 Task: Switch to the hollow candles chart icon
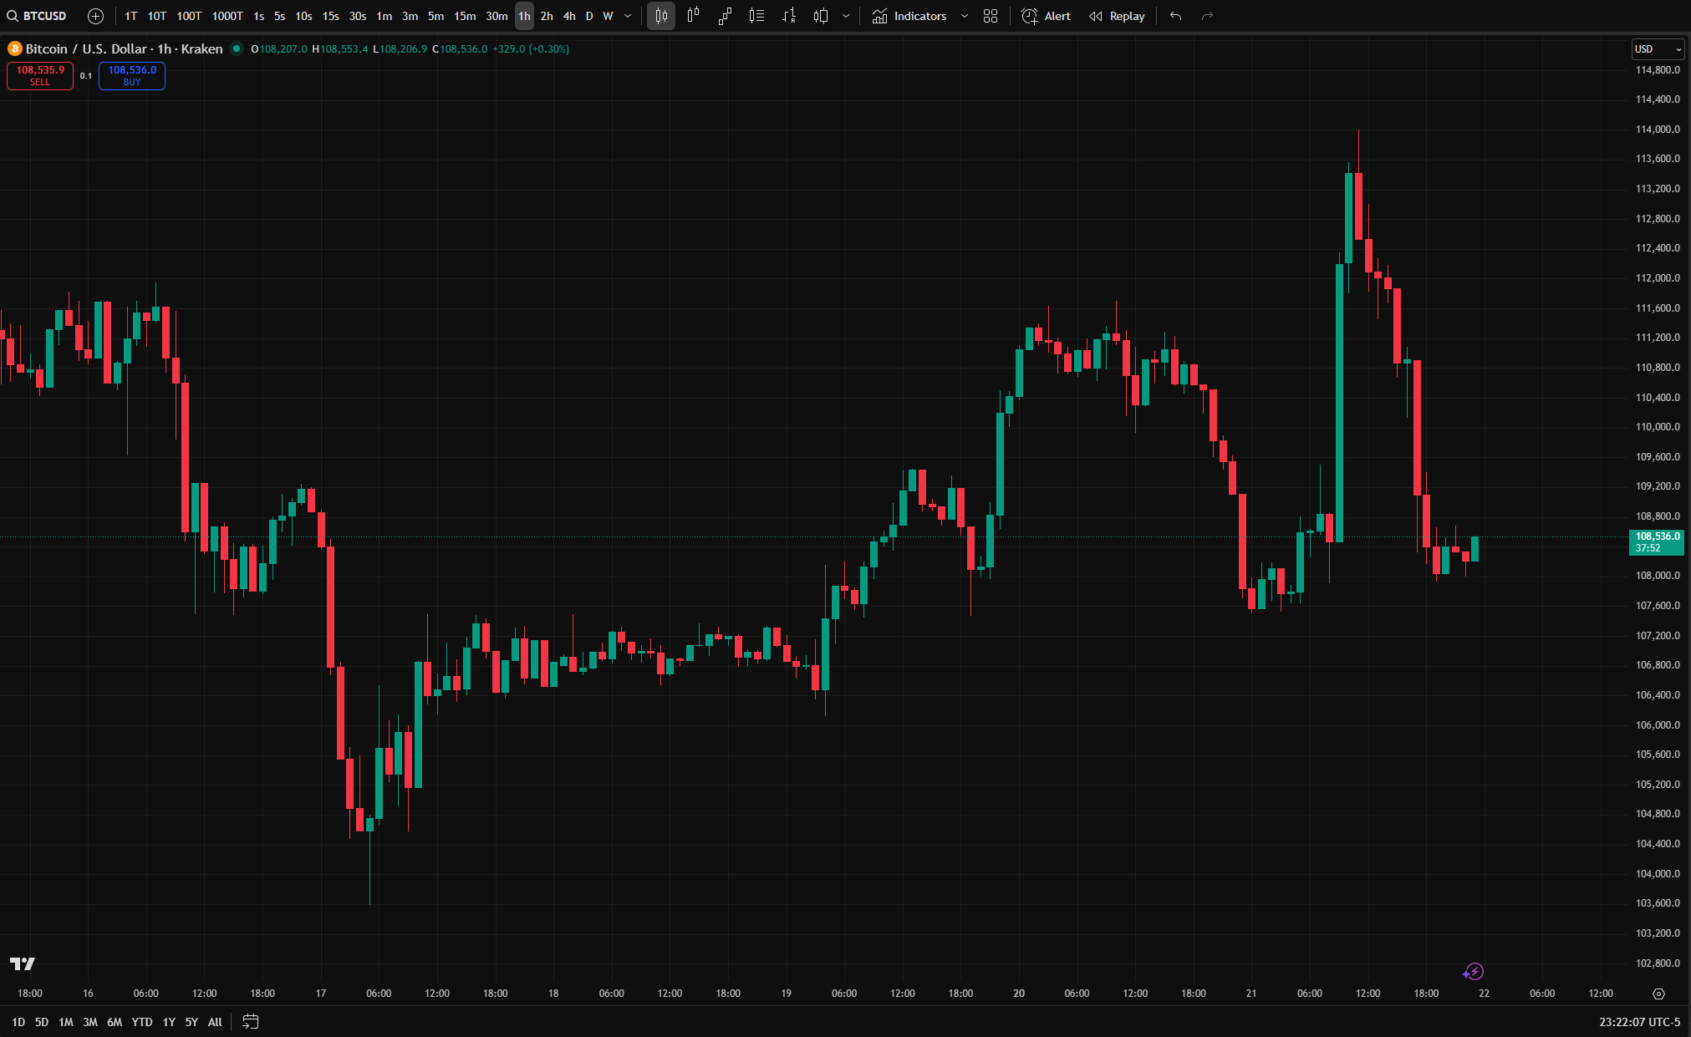click(693, 16)
